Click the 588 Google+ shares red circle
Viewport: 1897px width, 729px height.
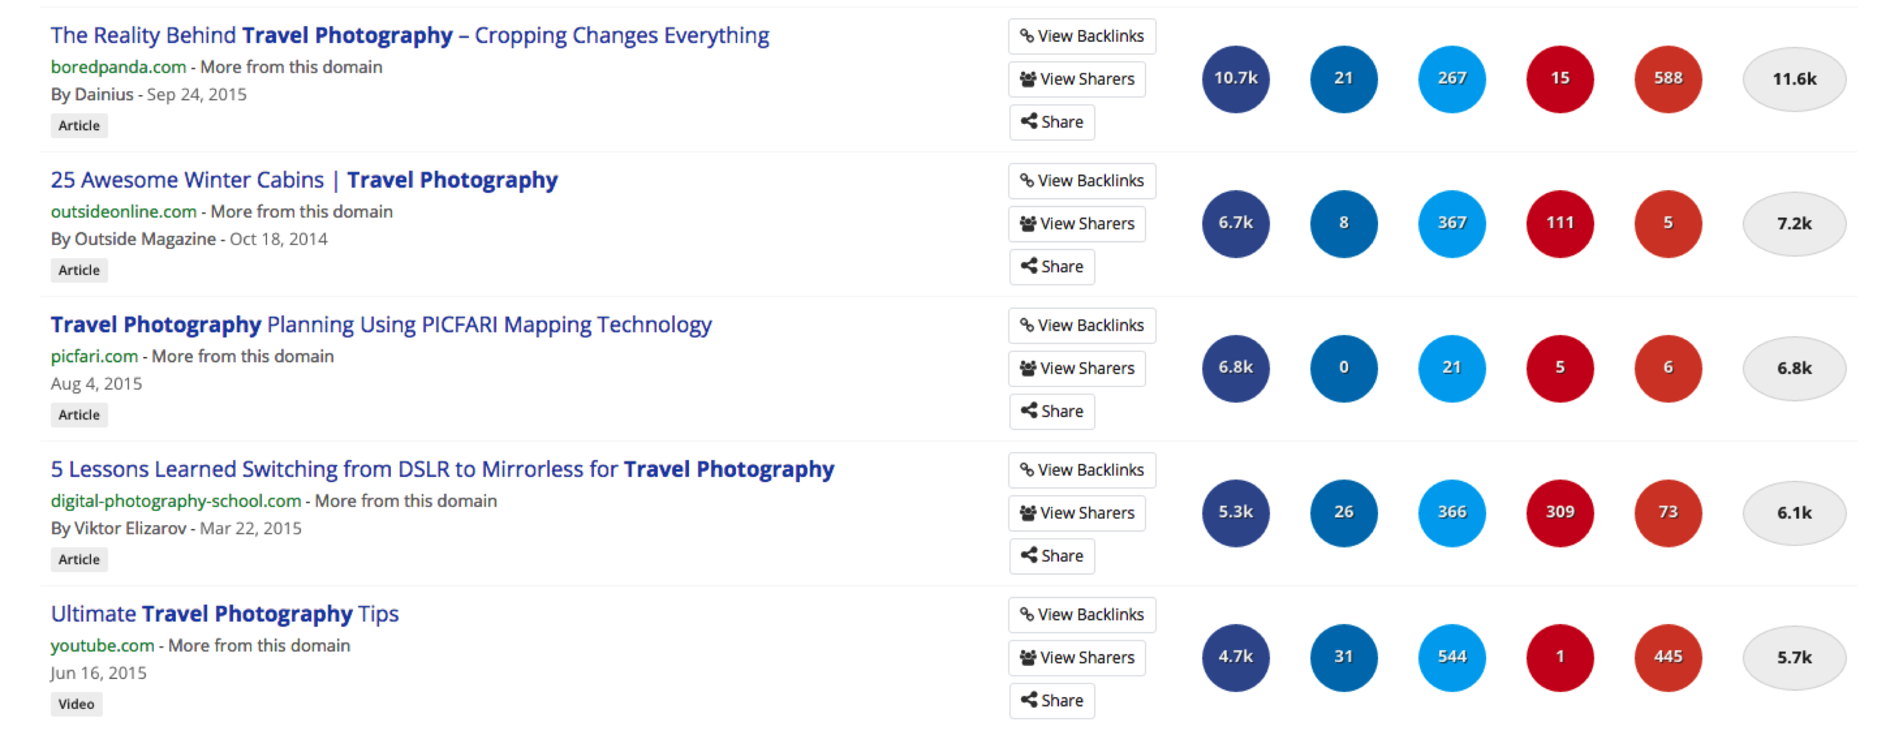pyautogui.click(x=1668, y=79)
